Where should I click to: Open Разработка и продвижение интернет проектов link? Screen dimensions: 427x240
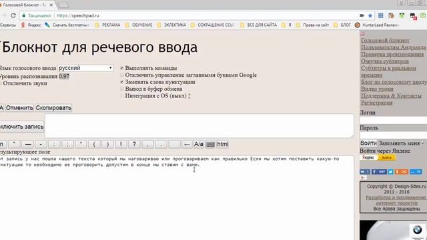point(396,200)
